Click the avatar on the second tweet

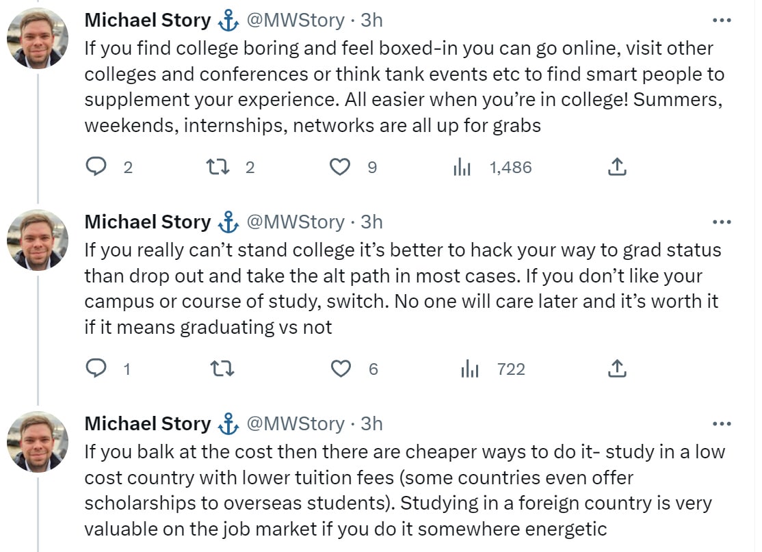tap(38, 240)
